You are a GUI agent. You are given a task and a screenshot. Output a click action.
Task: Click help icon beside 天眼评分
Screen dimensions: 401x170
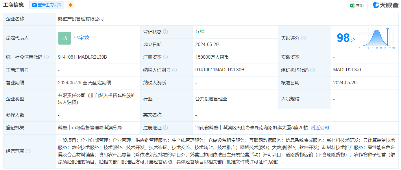[x=303, y=38]
